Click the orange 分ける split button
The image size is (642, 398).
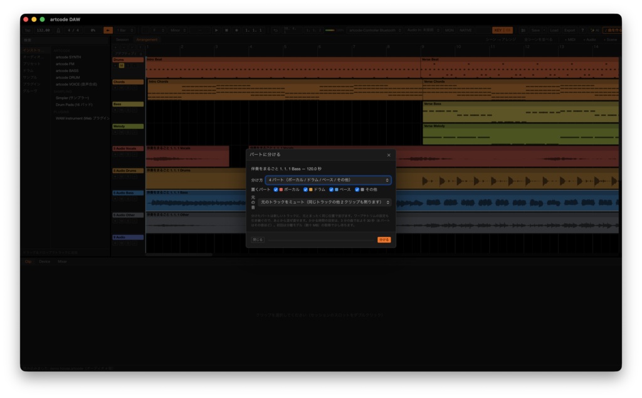pos(384,240)
